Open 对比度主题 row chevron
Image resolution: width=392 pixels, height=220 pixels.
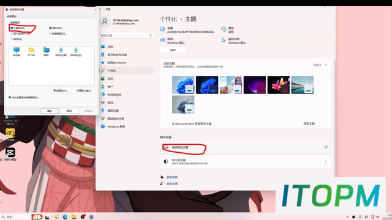click(x=326, y=161)
